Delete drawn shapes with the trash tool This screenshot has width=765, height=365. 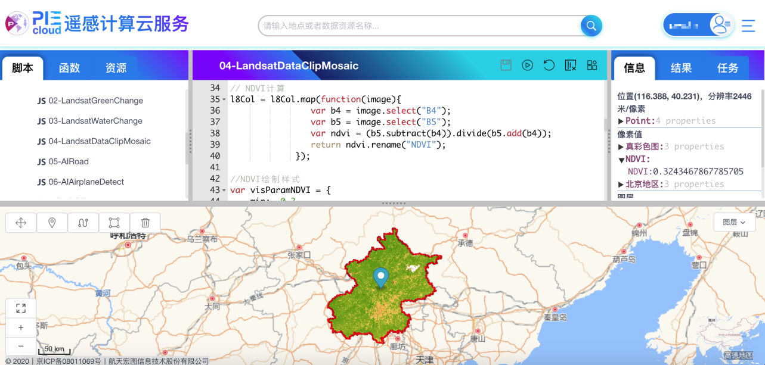145,222
